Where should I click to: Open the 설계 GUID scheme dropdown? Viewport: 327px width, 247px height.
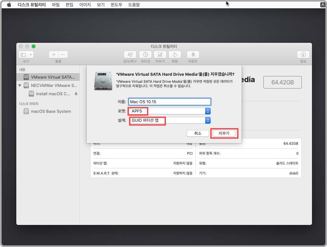click(169, 120)
